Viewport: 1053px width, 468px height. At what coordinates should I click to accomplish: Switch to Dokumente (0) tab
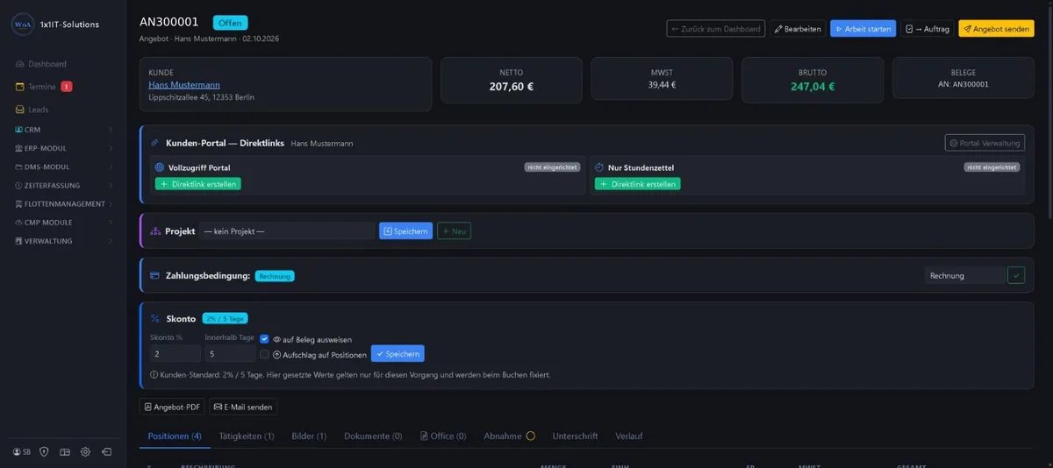[373, 436]
